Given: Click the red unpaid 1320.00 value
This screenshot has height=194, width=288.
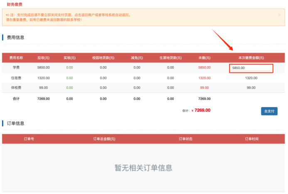Looking at the screenshot, I should [204, 78].
